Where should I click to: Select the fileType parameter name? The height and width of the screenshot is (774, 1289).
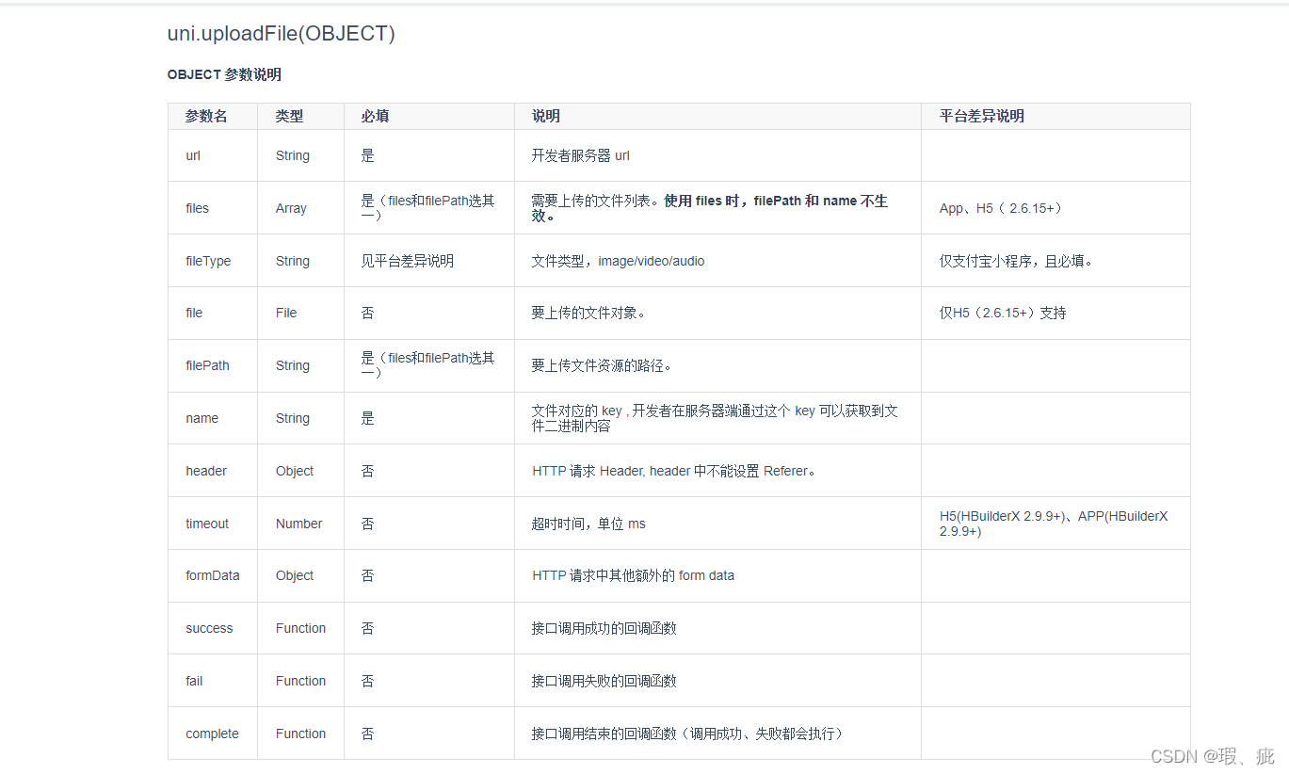(x=207, y=260)
